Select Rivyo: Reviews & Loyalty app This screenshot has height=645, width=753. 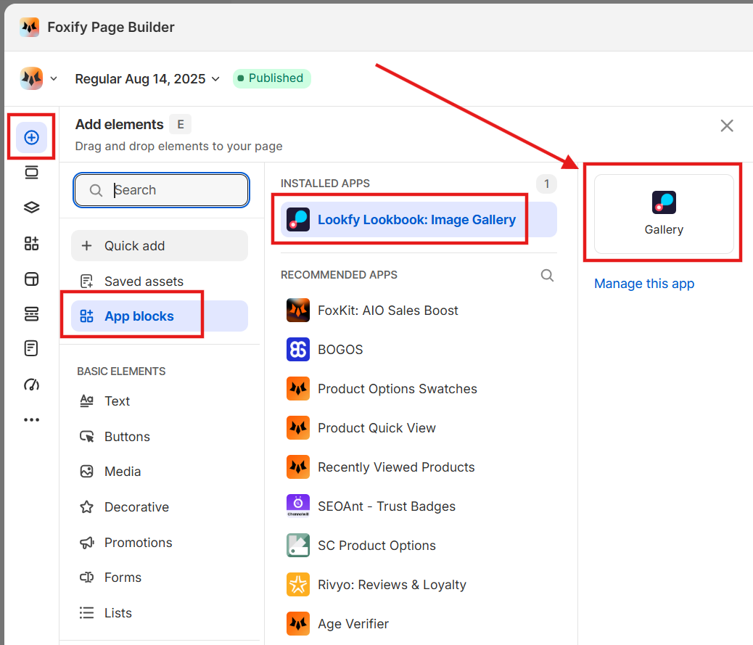click(x=419, y=585)
